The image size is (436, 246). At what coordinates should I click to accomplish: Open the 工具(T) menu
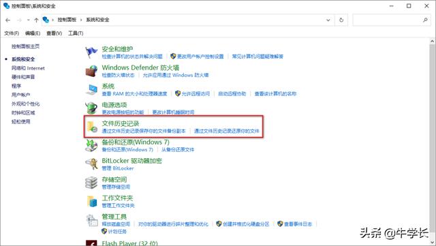click(x=76, y=33)
